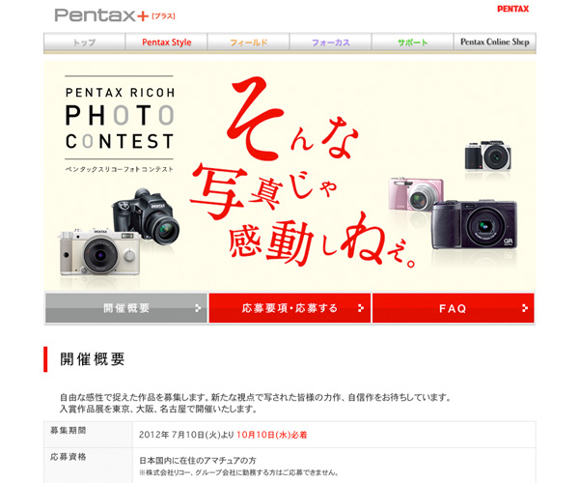Click the gray 開催概要 button
The width and height of the screenshot is (579, 483).
coord(125,308)
